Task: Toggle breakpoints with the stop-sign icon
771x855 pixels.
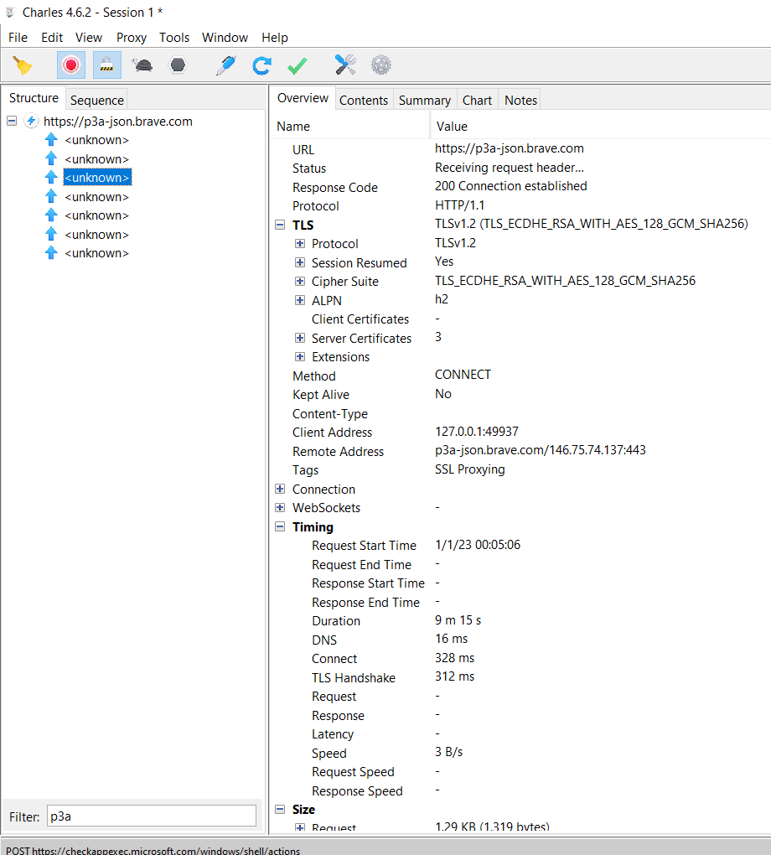Action: 178,65
